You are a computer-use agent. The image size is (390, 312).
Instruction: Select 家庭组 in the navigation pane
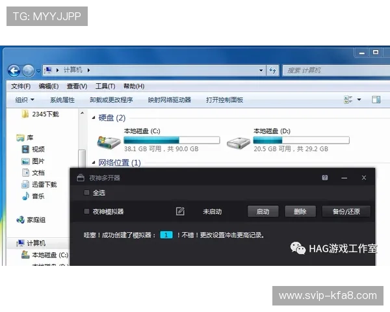[31, 220]
